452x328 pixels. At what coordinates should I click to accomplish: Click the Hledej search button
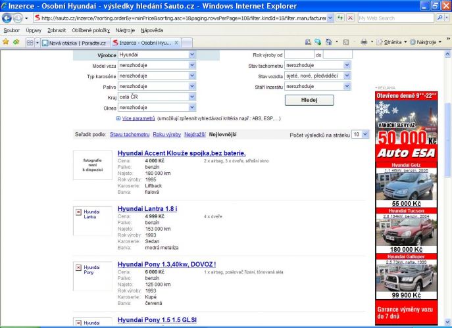tap(309, 100)
